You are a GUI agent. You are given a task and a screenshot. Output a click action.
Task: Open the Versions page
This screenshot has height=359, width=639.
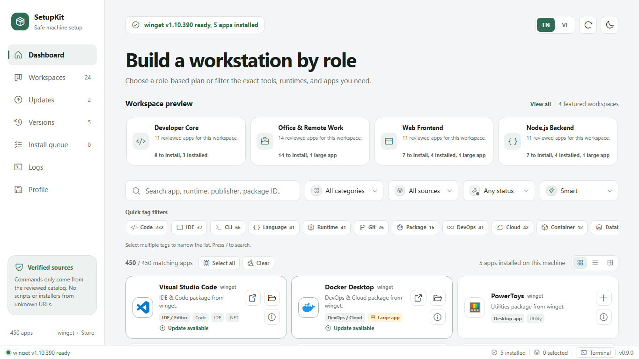pos(52,122)
